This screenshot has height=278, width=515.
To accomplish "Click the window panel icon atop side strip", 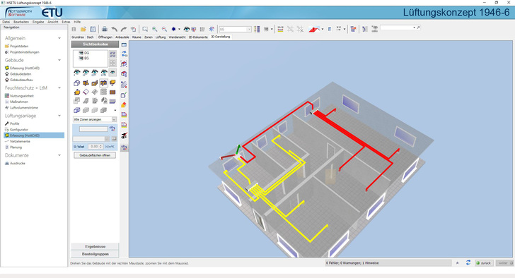I will click(x=124, y=45).
